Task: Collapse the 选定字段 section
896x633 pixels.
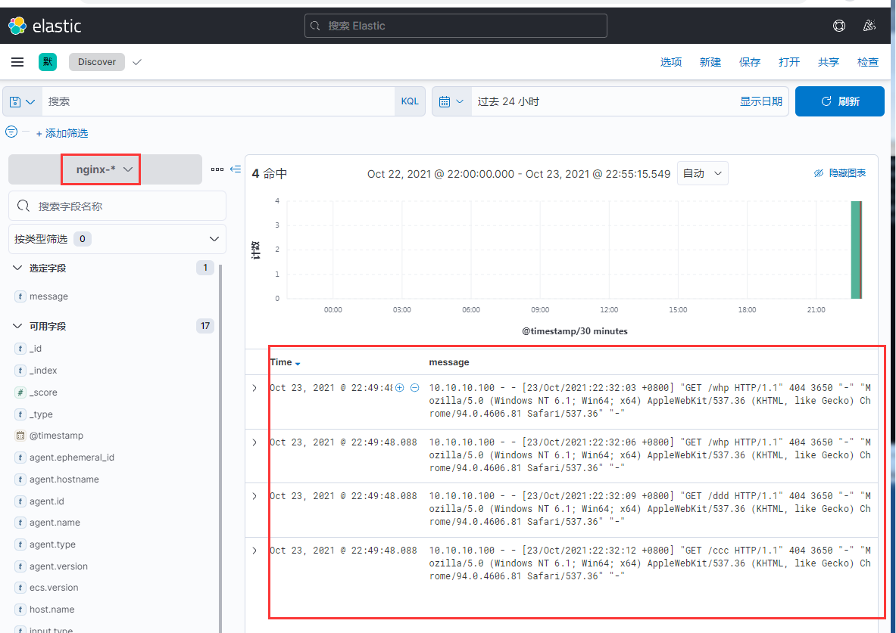Action: click(x=17, y=268)
